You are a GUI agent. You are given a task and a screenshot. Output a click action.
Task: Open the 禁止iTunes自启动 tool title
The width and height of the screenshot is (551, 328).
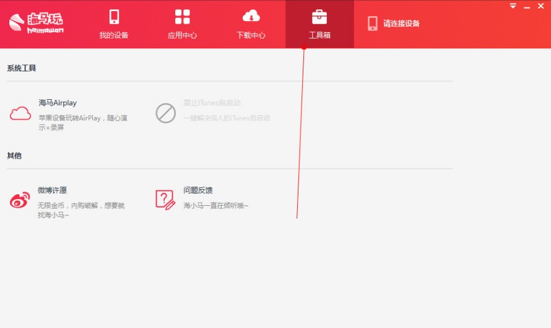click(212, 103)
